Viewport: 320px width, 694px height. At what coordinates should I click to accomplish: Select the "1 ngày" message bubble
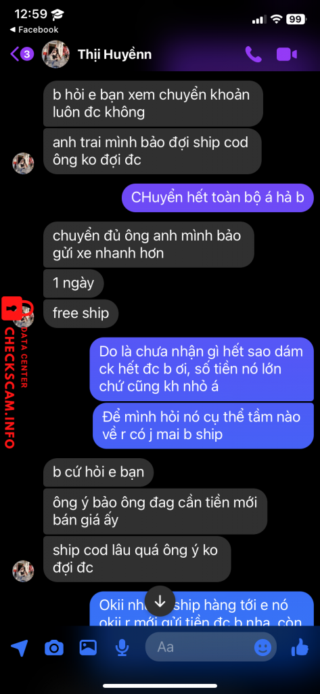(x=73, y=283)
